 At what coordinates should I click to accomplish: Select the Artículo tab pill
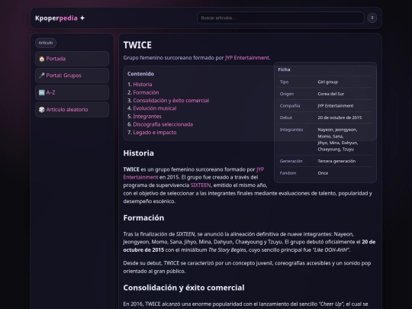pos(46,43)
